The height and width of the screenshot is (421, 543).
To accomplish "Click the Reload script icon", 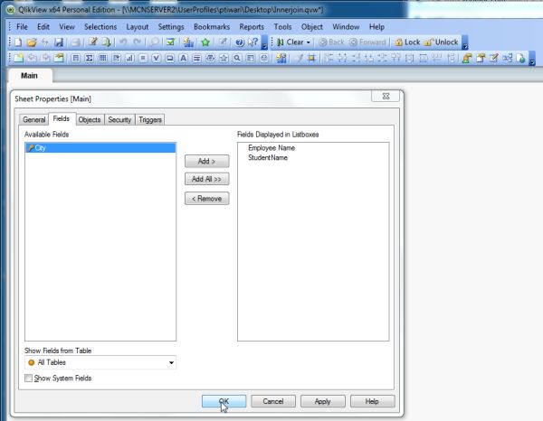I will 106,42.
